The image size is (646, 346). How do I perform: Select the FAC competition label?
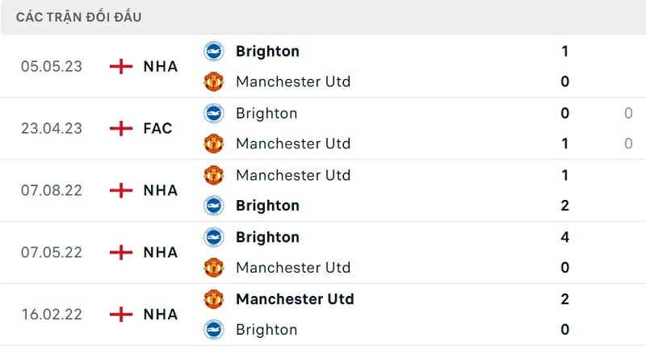(157, 128)
